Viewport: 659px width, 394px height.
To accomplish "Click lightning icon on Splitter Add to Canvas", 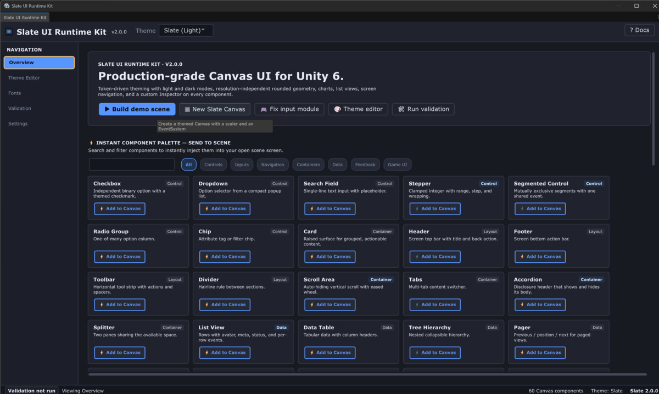I will pos(102,353).
